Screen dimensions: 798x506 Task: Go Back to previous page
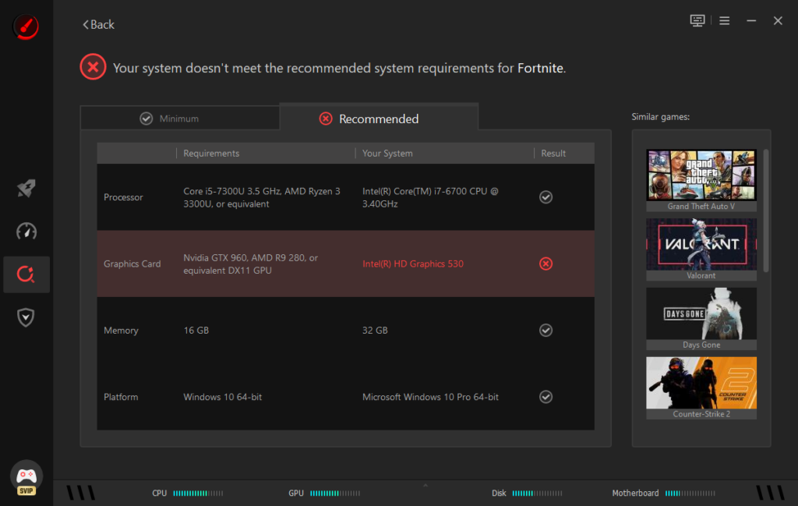[99, 24]
